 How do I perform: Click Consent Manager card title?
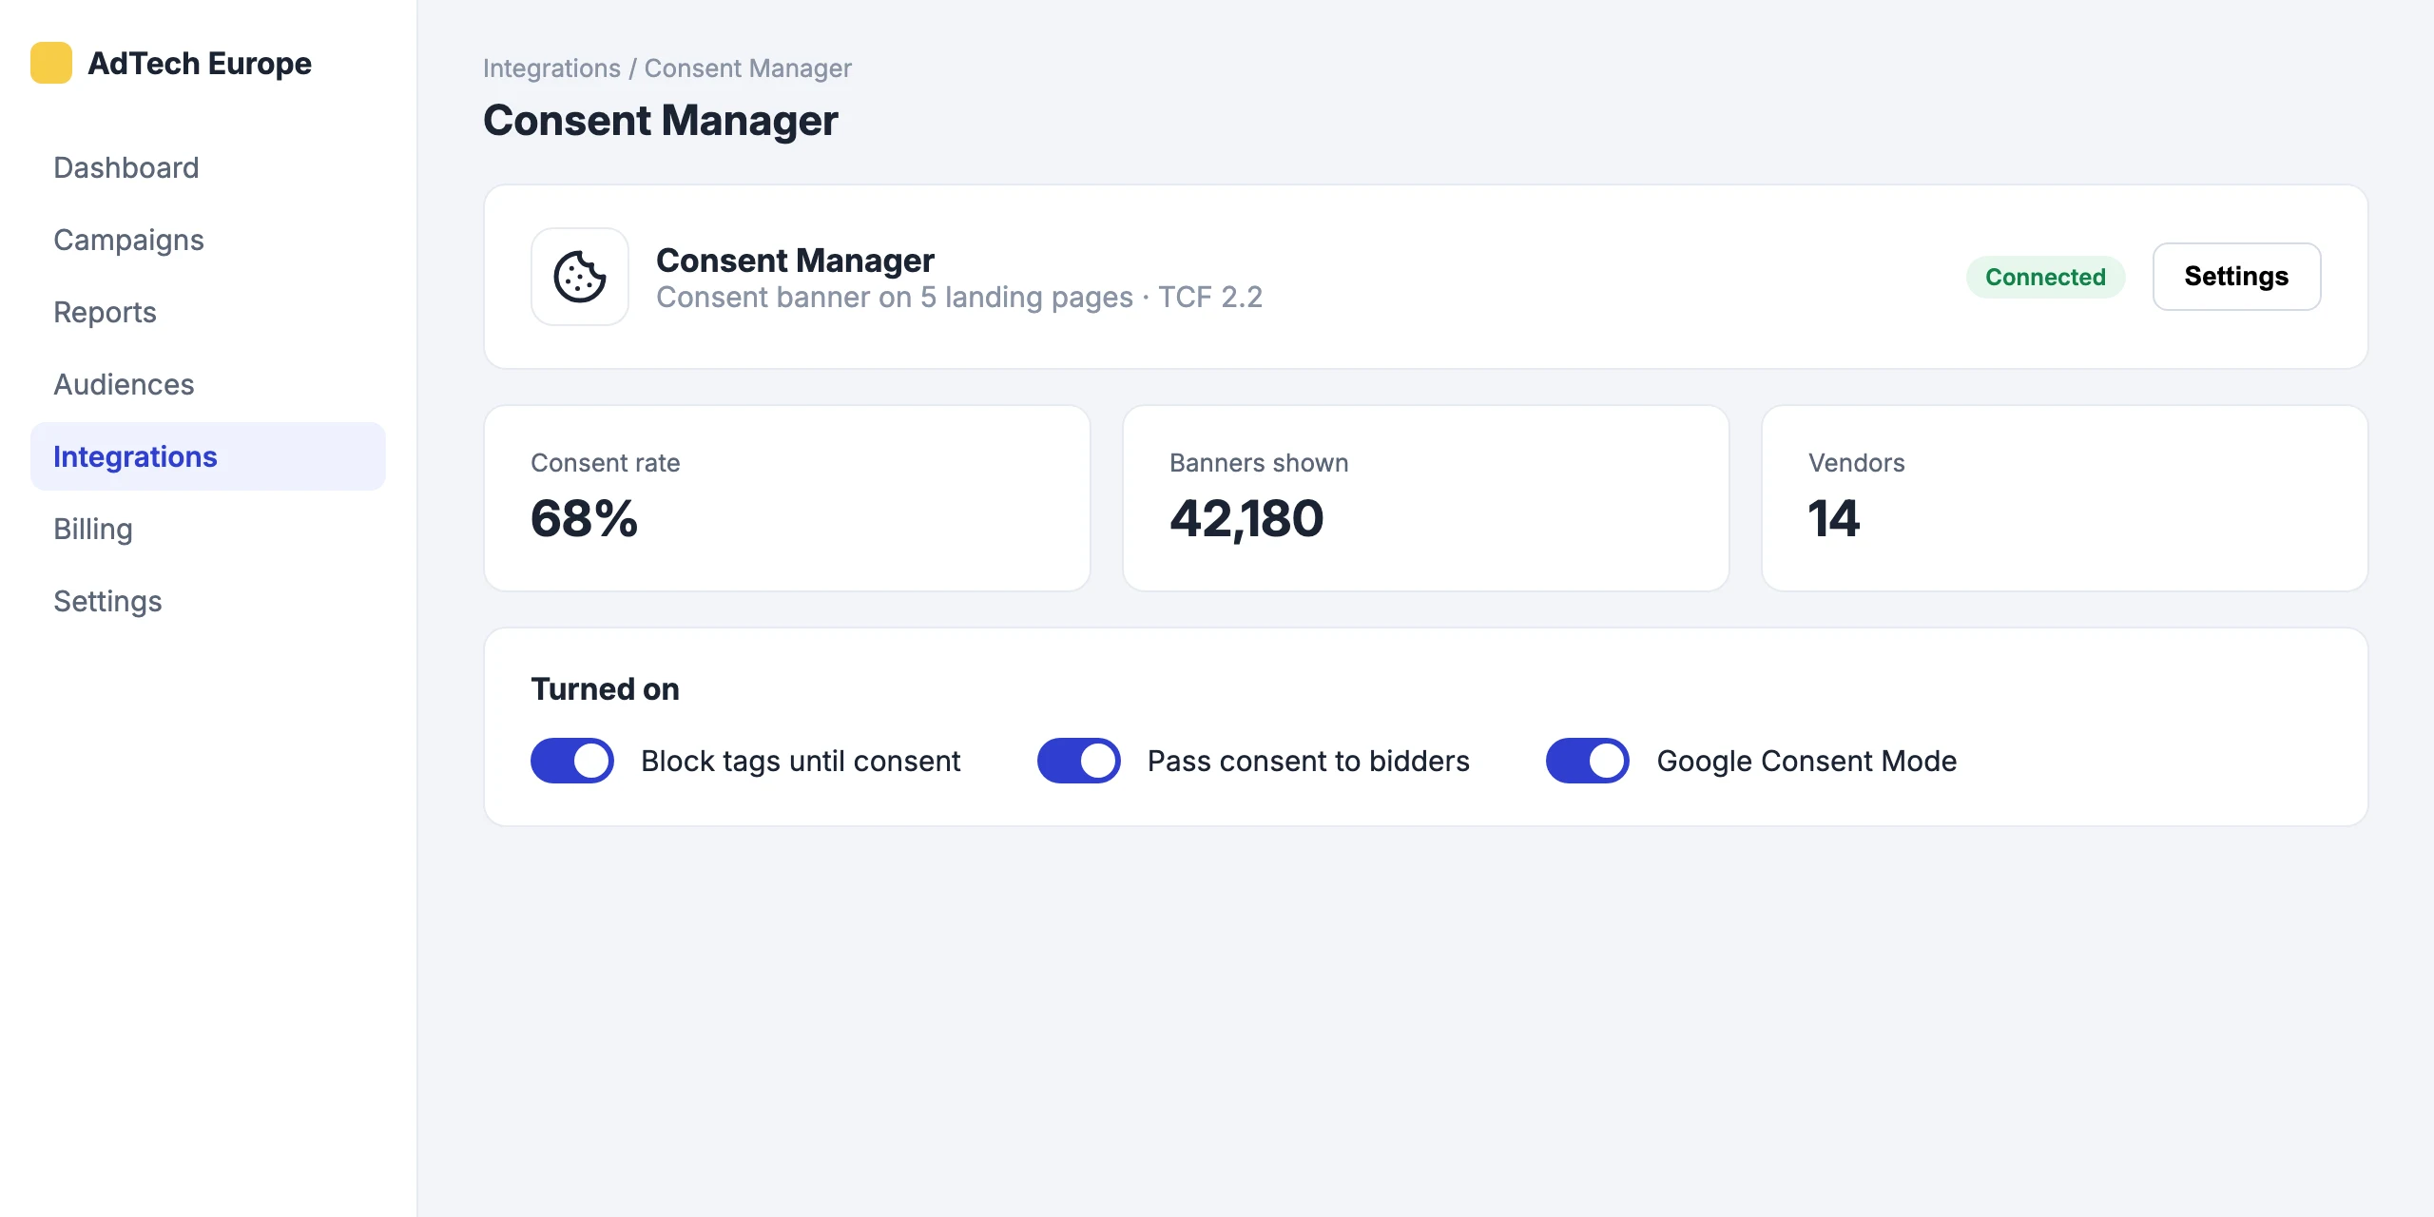795,260
